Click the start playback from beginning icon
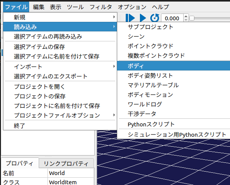Screen dimensions: 230x185 [x=130, y=18]
